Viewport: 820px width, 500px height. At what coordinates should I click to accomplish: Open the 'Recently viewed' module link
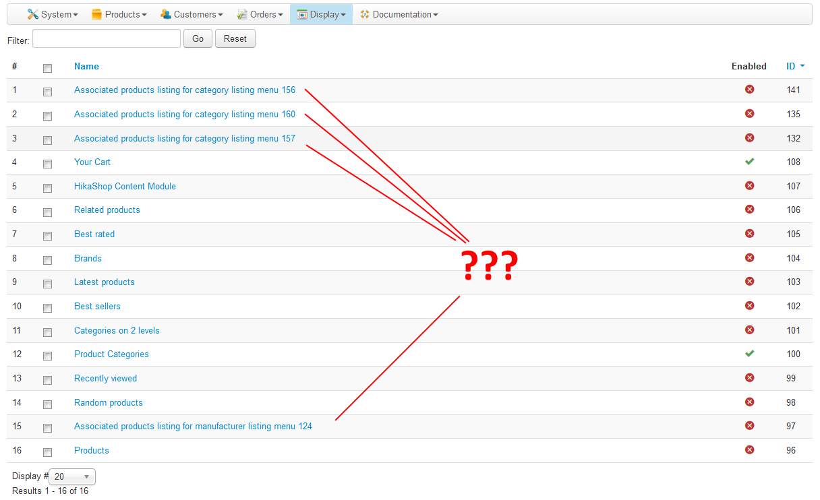[x=105, y=378]
